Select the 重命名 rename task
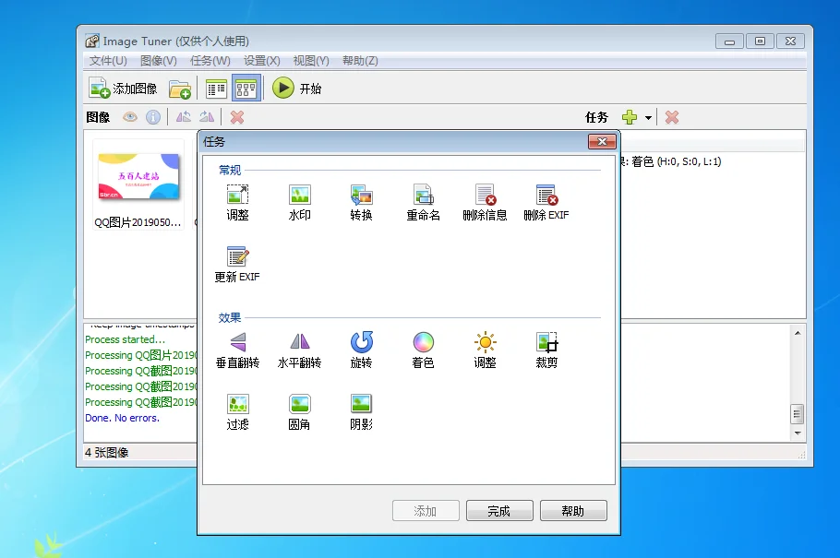The height and width of the screenshot is (558, 840). pyautogui.click(x=423, y=203)
